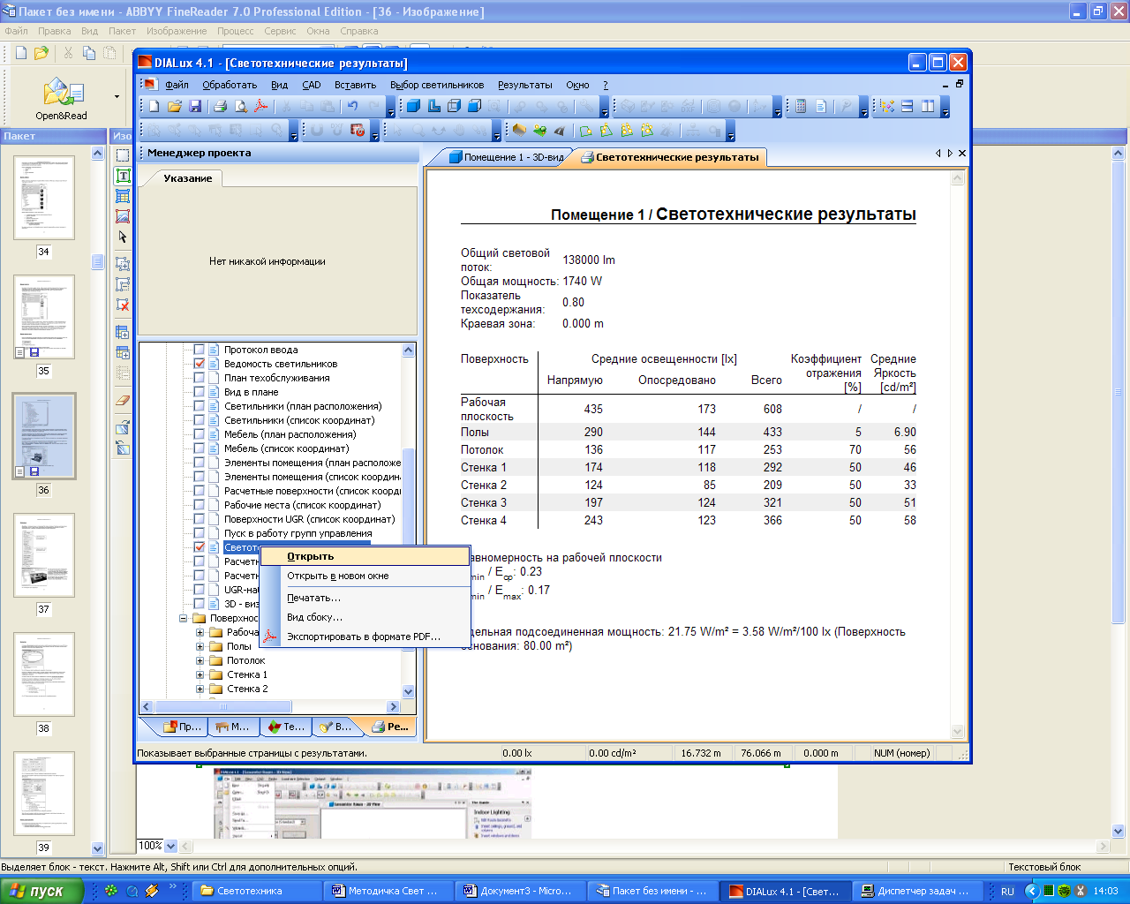The width and height of the screenshot is (1130, 904).
Task: Toggle checkbox for Светильники (план расположения)
Action: [199, 406]
